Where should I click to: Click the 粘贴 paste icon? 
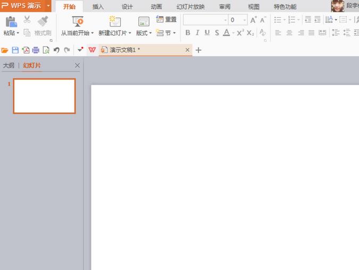pos(11,22)
